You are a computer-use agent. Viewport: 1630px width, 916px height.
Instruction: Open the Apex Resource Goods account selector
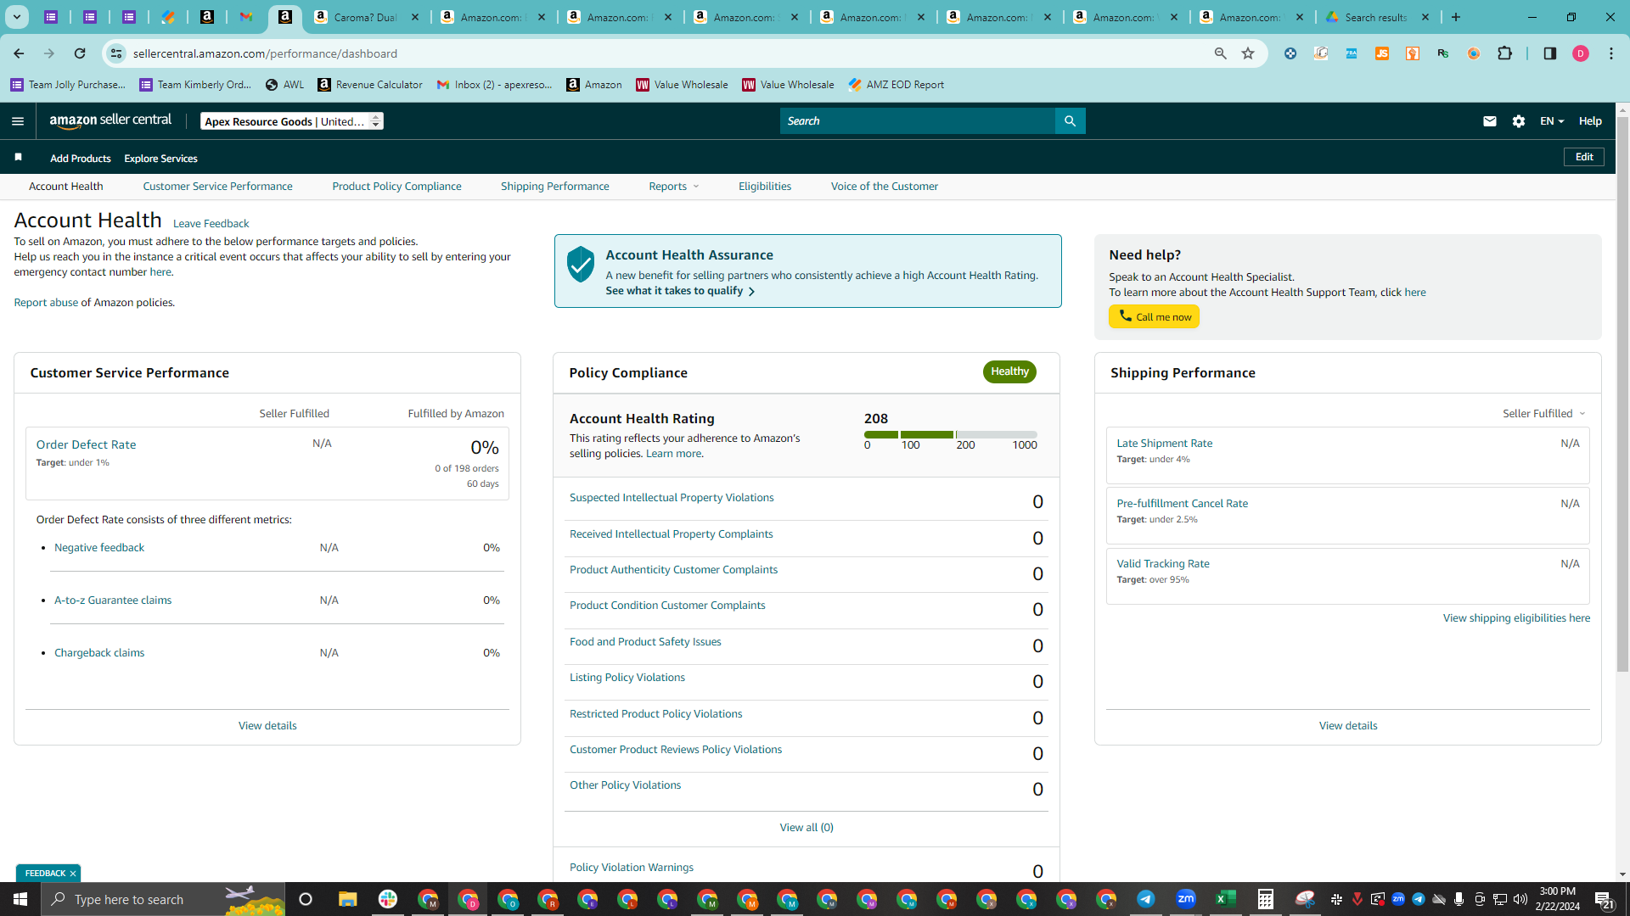[x=291, y=121]
